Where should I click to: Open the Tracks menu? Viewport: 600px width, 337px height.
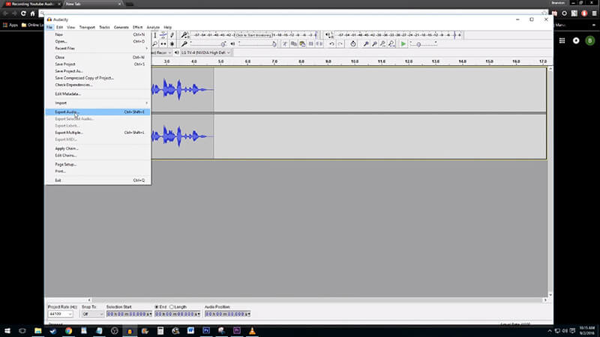coord(104,28)
